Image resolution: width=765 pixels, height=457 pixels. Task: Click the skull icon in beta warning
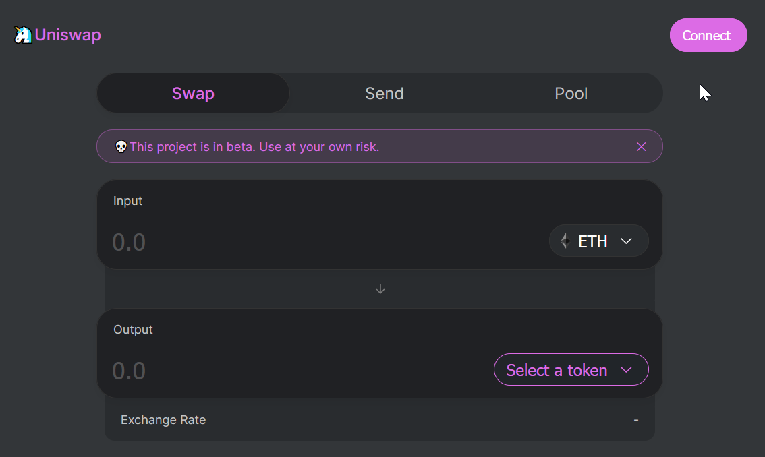[x=121, y=147]
